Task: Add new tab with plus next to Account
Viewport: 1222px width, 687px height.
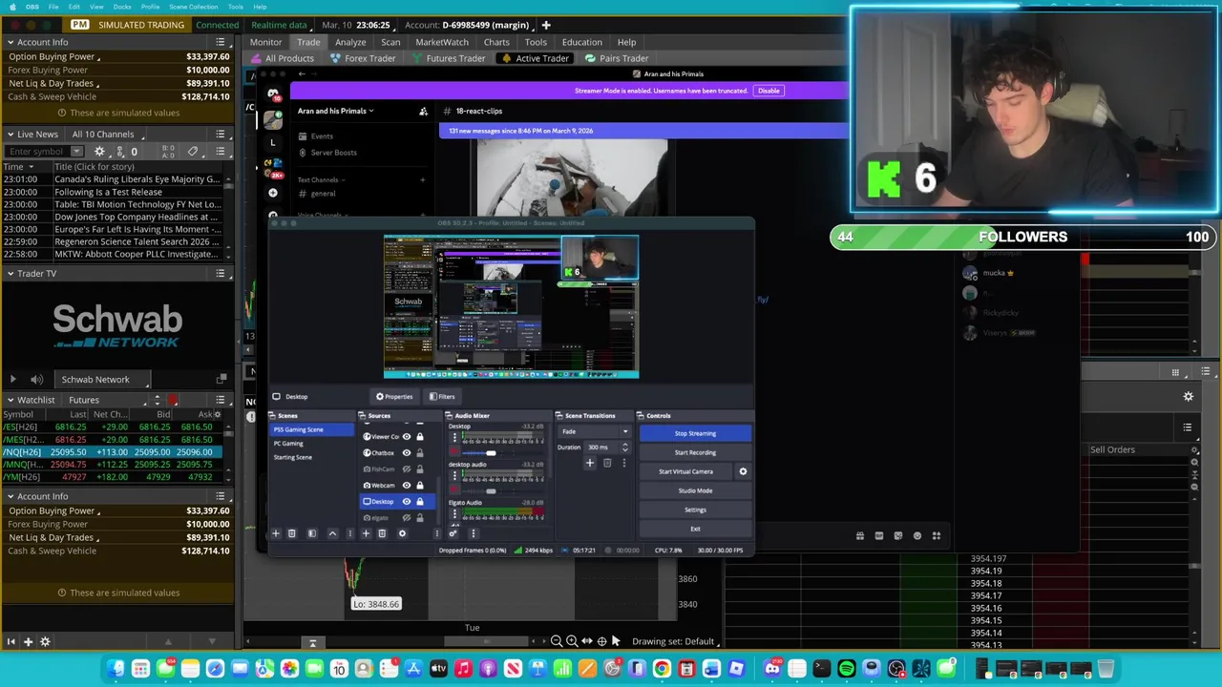Action: 546,25
